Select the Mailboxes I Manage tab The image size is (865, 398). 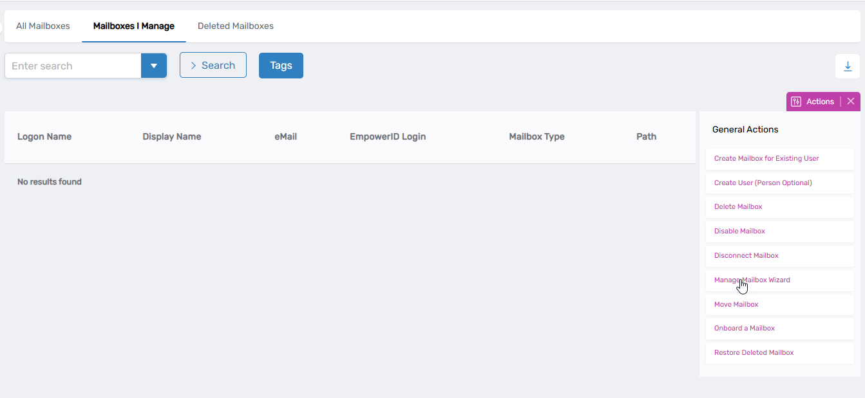133,26
